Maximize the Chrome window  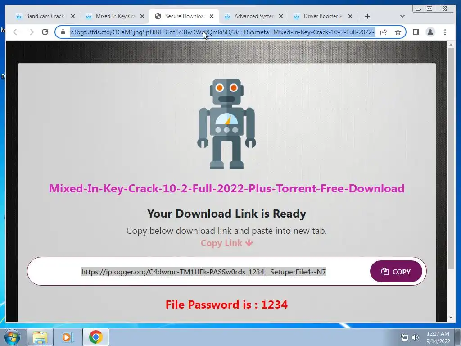pos(429,9)
